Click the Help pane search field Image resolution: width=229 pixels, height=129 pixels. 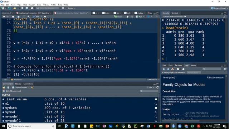pos(212,69)
